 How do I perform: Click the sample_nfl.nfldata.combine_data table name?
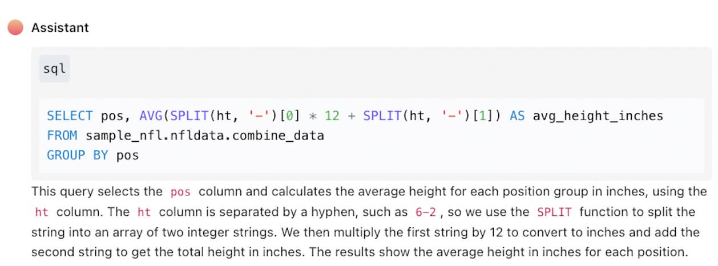pyautogui.click(x=205, y=136)
